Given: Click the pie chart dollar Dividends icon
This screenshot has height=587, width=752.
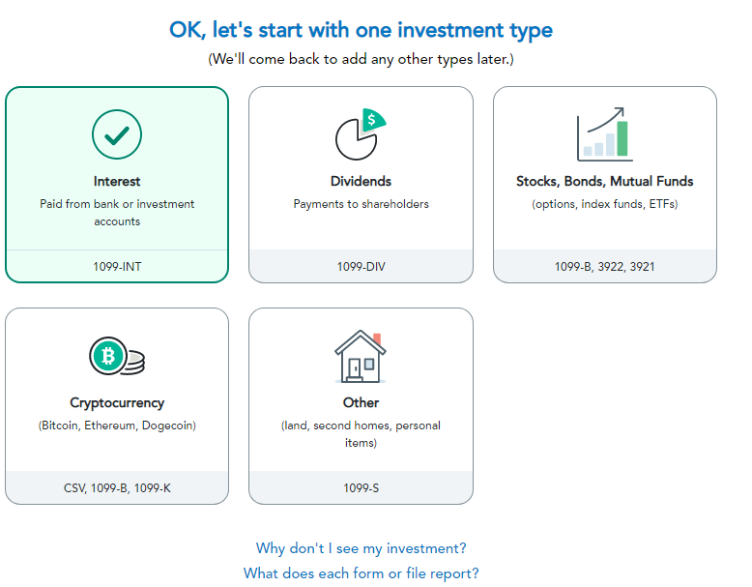Looking at the screenshot, I should [361, 134].
